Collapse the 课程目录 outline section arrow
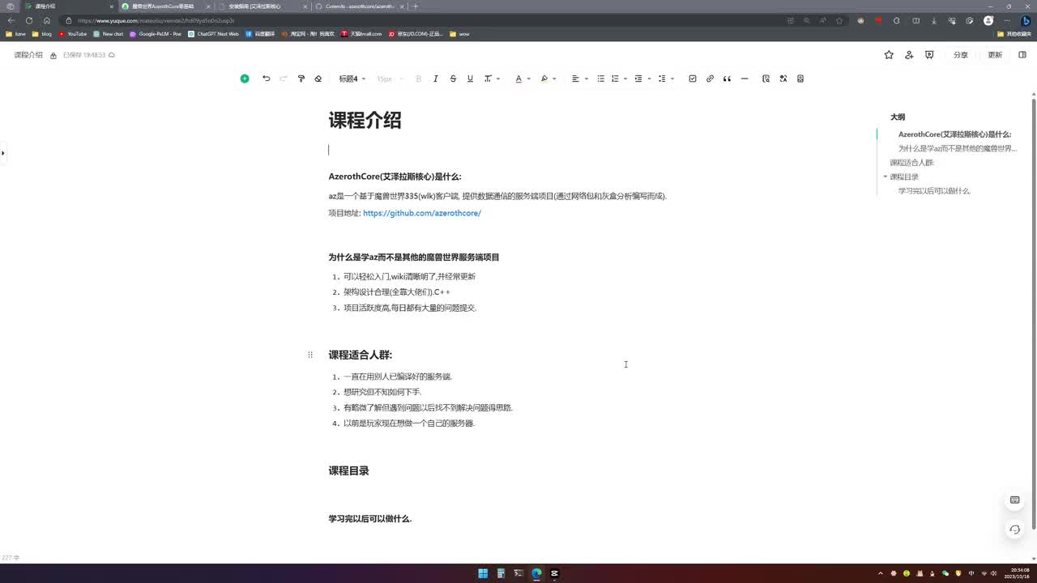 [886, 177]
